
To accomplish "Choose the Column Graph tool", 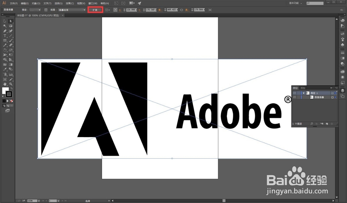I will pos(11,74).
